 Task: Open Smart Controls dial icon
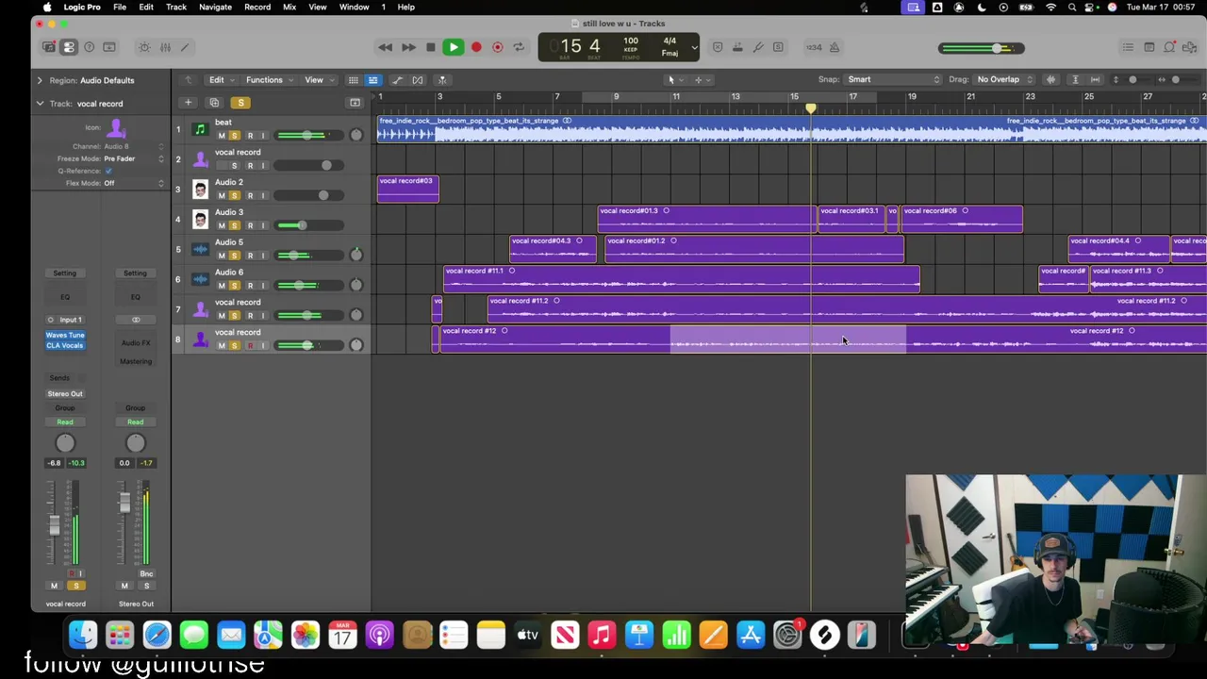click(144, 47)
